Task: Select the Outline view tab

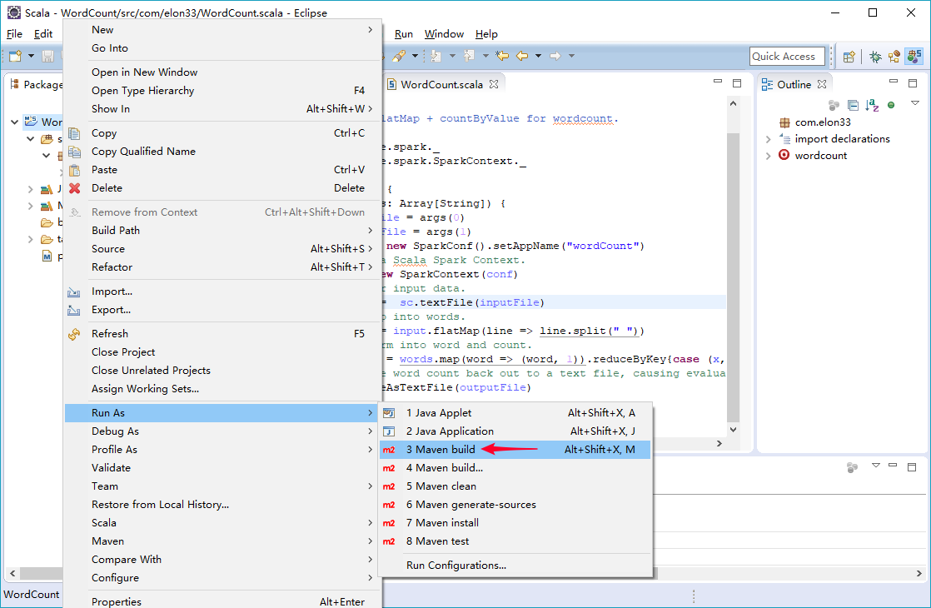Action: pos(794,84)
